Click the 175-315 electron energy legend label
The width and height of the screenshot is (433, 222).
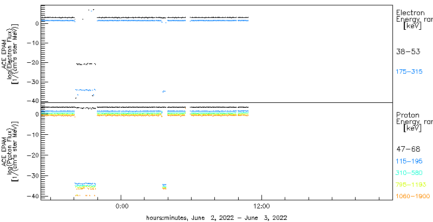tap(409, 72)
